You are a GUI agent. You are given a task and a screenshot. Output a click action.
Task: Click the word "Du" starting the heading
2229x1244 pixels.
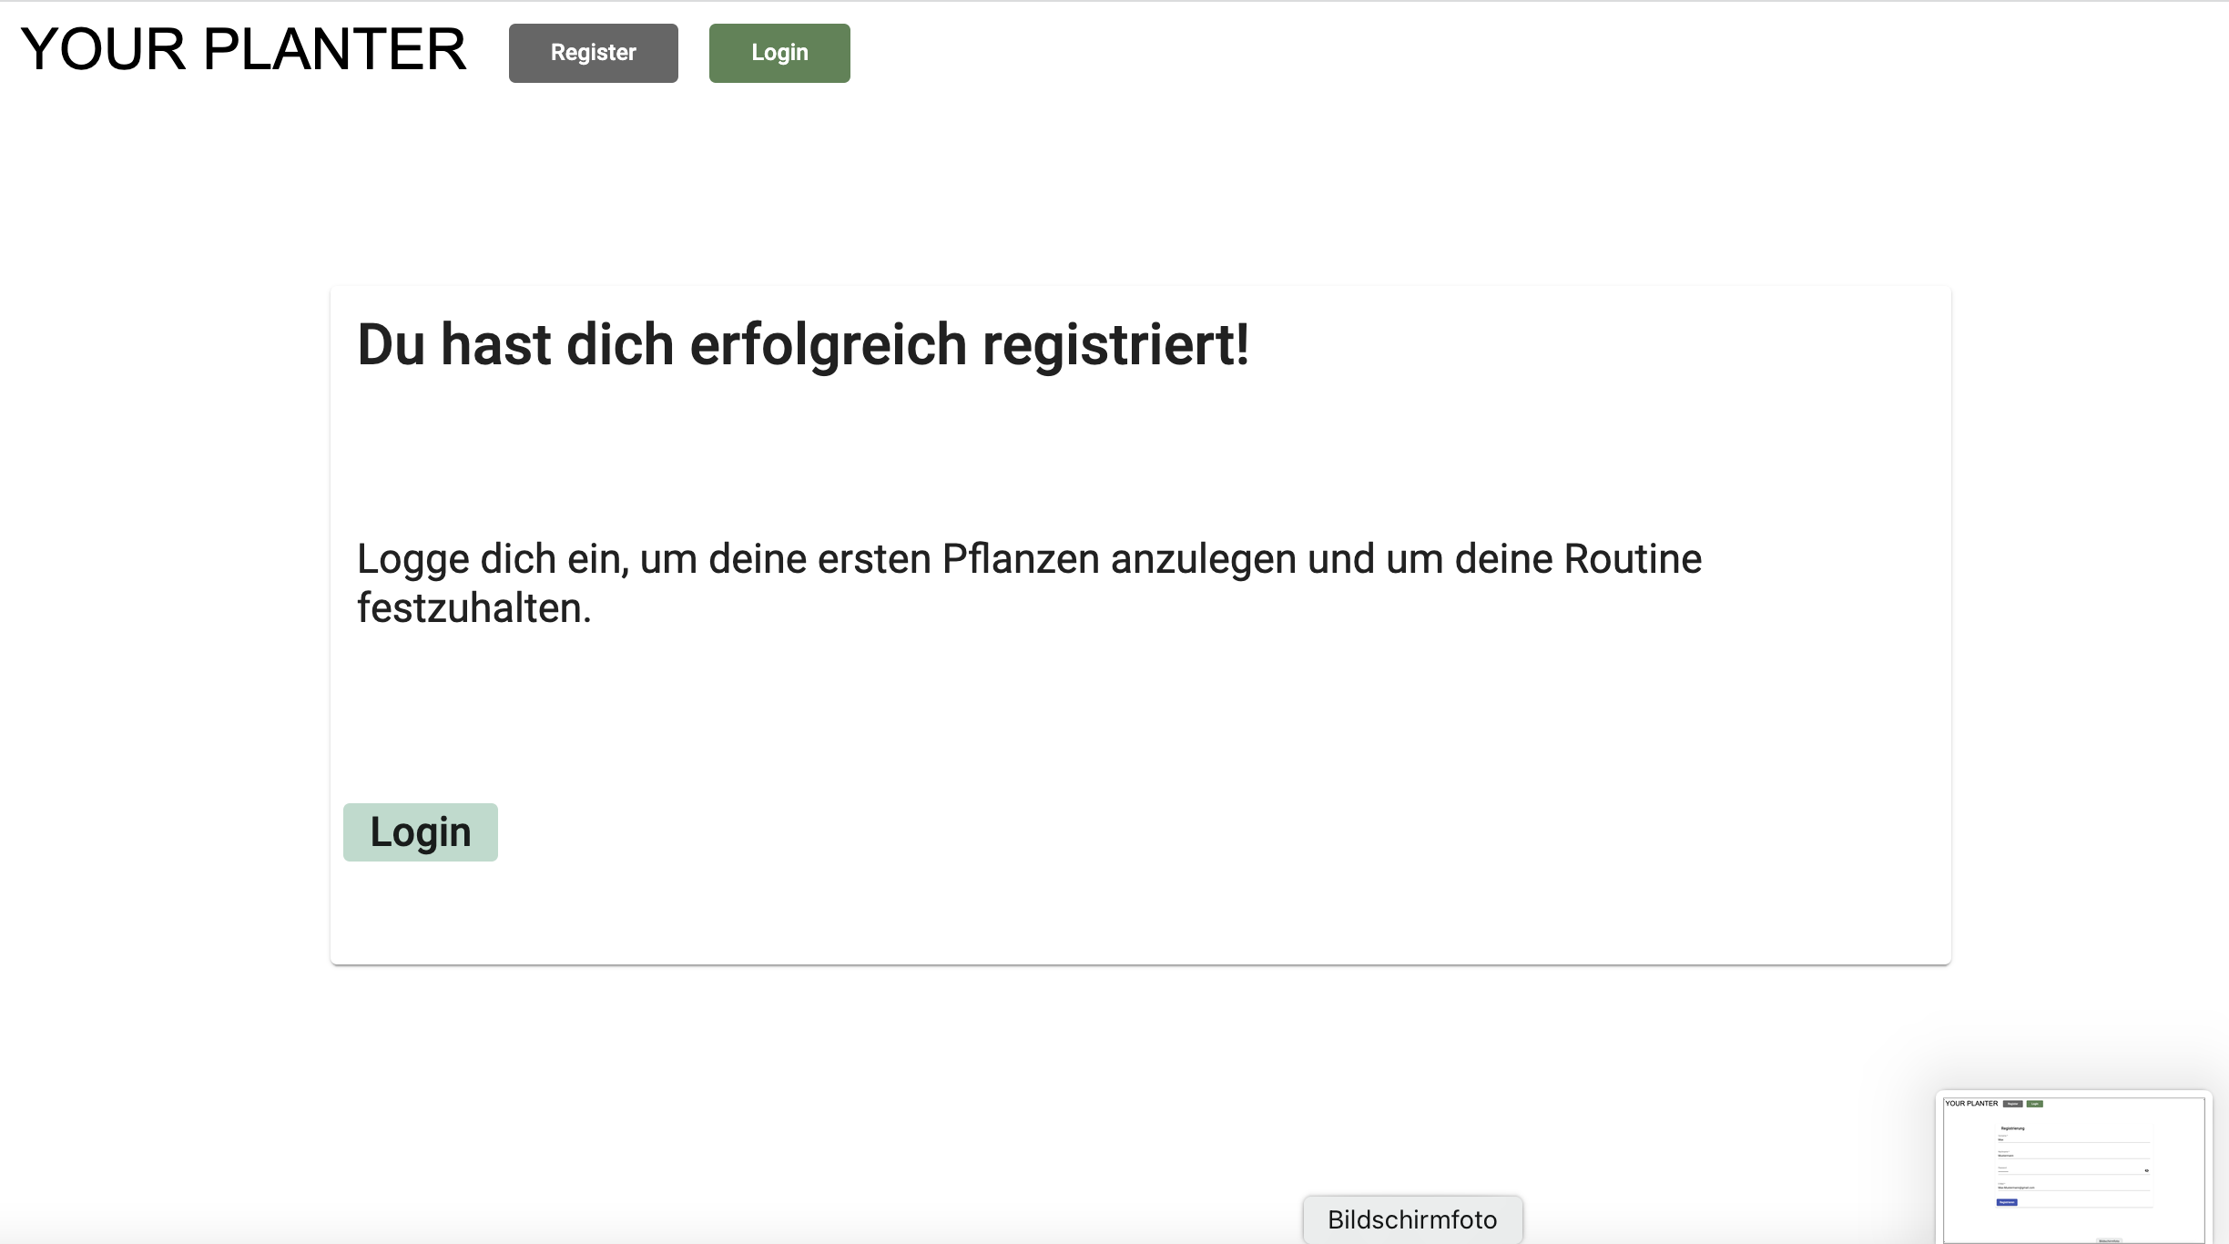tap(391, 345)
